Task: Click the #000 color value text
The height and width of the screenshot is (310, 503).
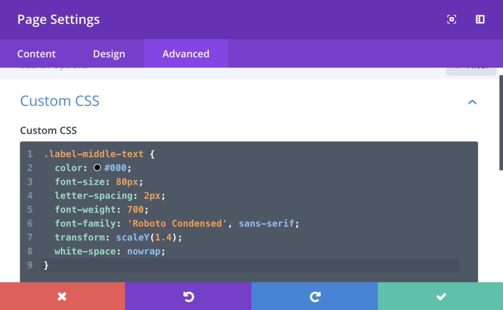Action: 115,168
